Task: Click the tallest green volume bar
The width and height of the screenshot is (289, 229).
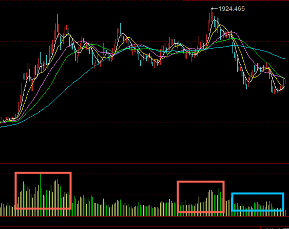Action: [x=40, y=191]
